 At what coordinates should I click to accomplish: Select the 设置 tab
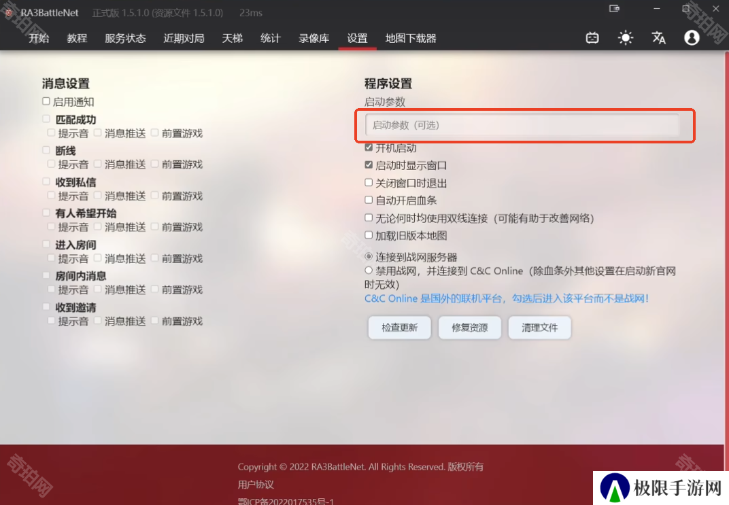coord(357,38)
